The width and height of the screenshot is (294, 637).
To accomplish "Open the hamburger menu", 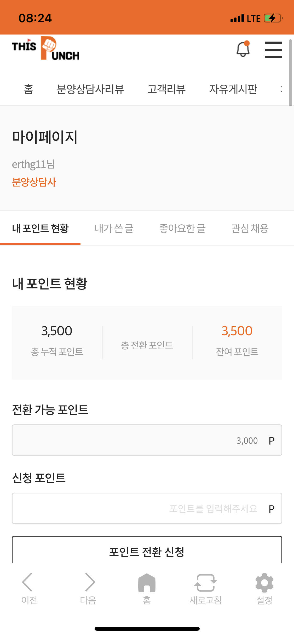I will pyautogui.click(x=273, y=50).
